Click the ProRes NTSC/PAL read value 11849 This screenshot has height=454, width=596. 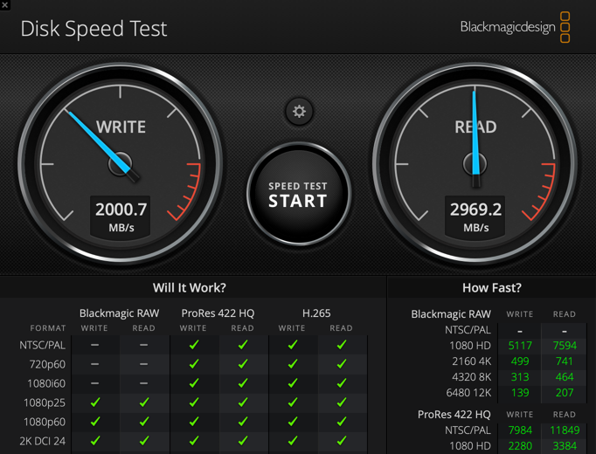[x=564, y=430]
